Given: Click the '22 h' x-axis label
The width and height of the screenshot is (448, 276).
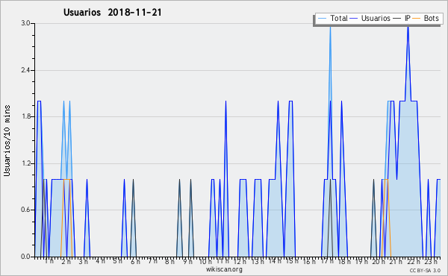Looking at the screenshot, I should point(414,261).
